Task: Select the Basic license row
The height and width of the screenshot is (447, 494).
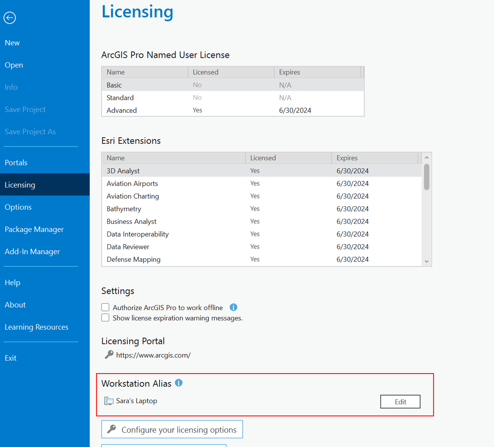Action: (233, 85)
